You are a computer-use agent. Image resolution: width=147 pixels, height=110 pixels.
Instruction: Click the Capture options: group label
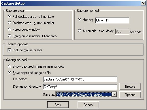(x=17, y=44)
